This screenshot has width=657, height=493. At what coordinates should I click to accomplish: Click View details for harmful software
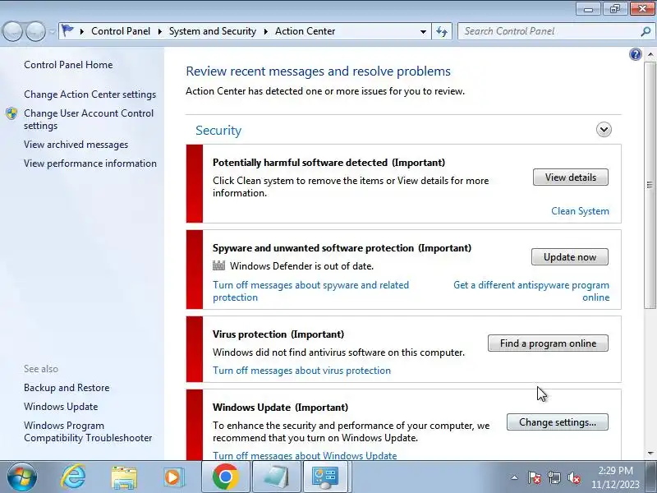pos(570,177)
